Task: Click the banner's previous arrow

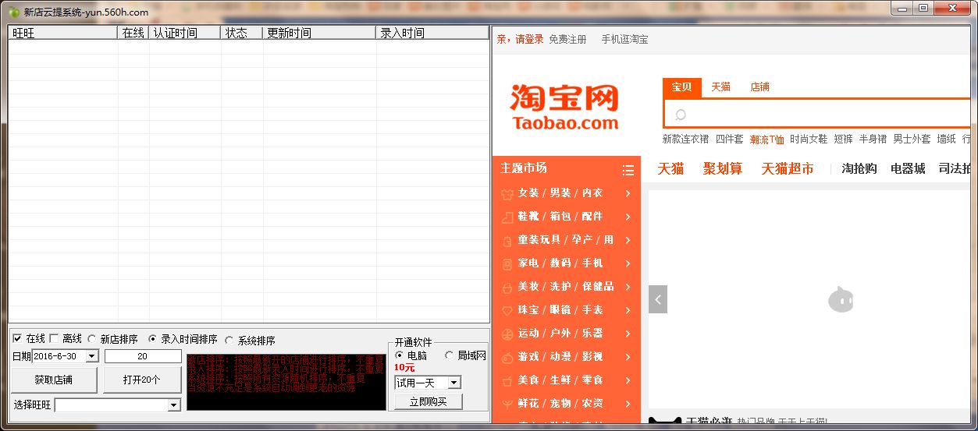Action: 658,299
